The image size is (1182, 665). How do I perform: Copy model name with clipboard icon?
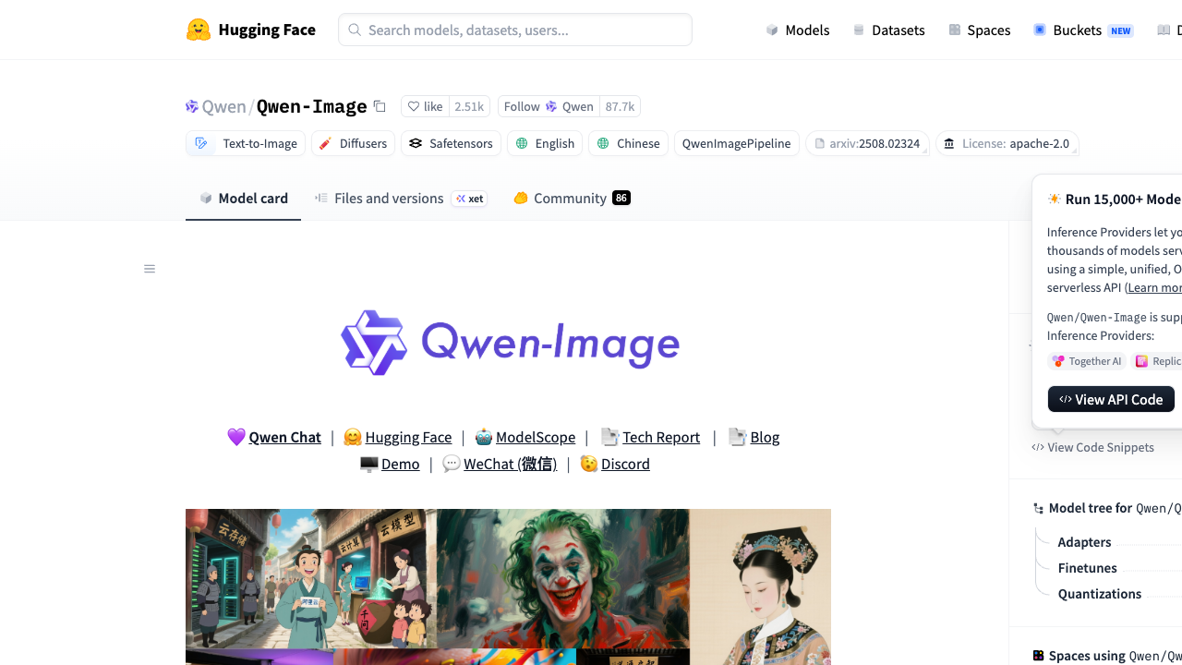click(x=380, y=106)
